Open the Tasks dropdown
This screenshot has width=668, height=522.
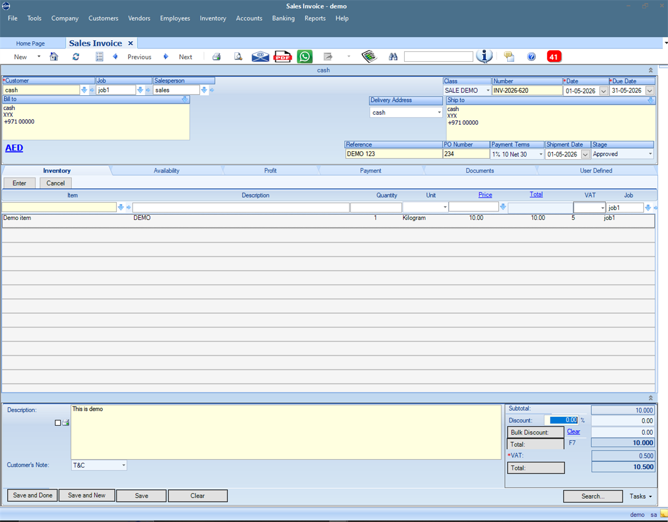tap(641, 496)
